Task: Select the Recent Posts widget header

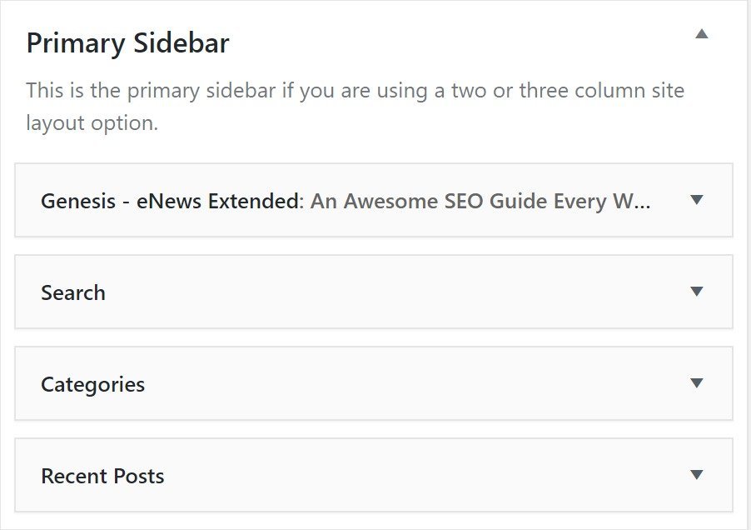Action: point(102,476)
